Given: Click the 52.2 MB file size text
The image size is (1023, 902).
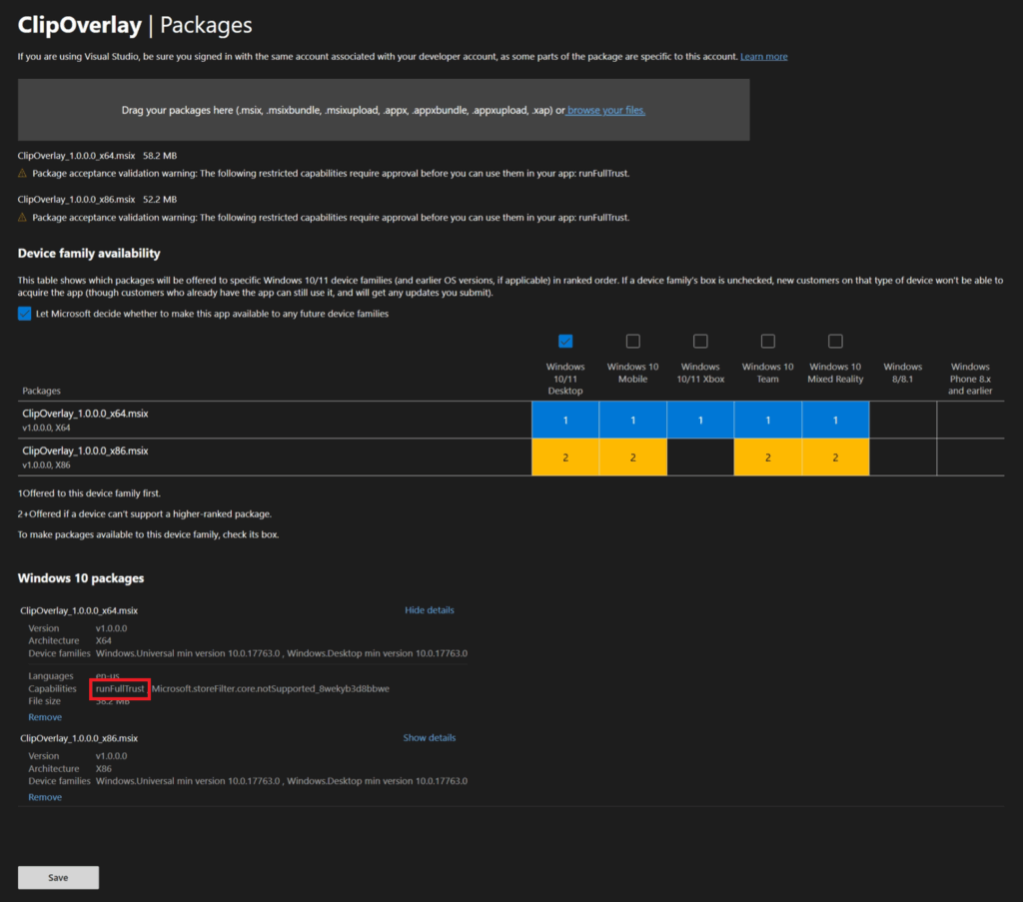Looking at the screenshot, I should (160, 200).
